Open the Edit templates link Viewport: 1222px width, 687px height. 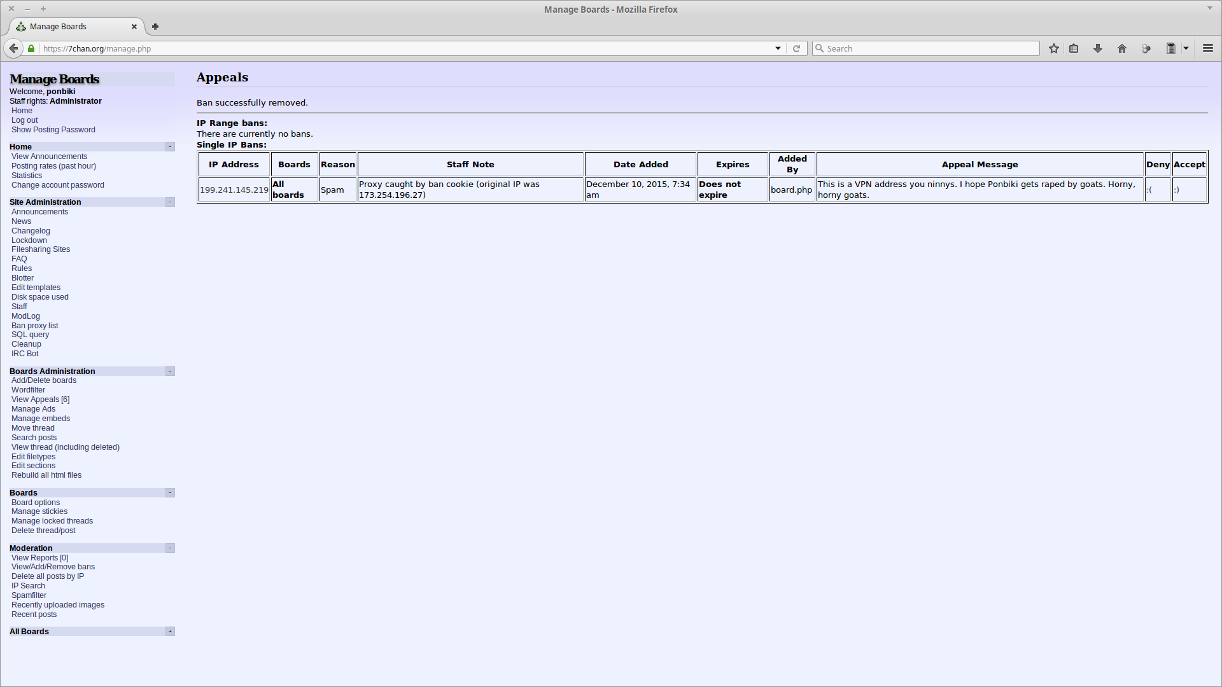[36, 288]
